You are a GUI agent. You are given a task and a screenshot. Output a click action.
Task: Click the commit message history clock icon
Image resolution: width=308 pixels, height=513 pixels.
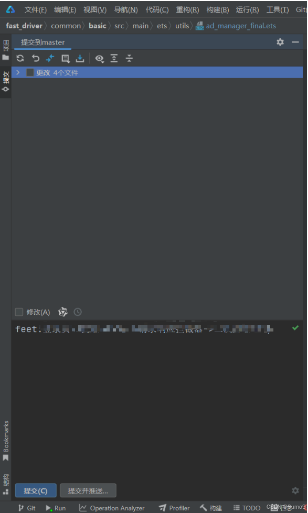point(78,312)
